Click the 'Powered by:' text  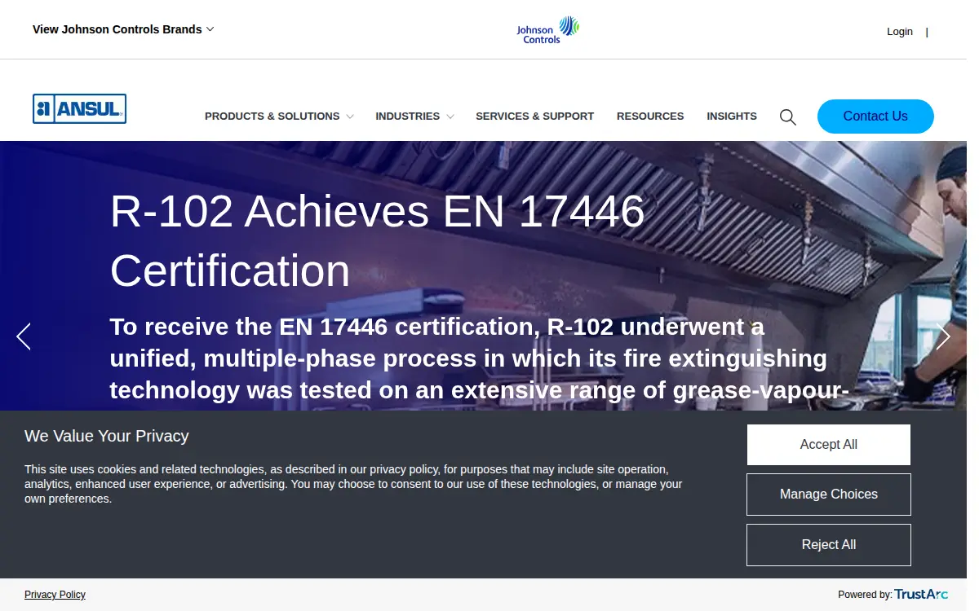tap(865, 595)
